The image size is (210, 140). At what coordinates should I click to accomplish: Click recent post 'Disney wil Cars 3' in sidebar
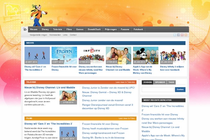coord(163,108)
